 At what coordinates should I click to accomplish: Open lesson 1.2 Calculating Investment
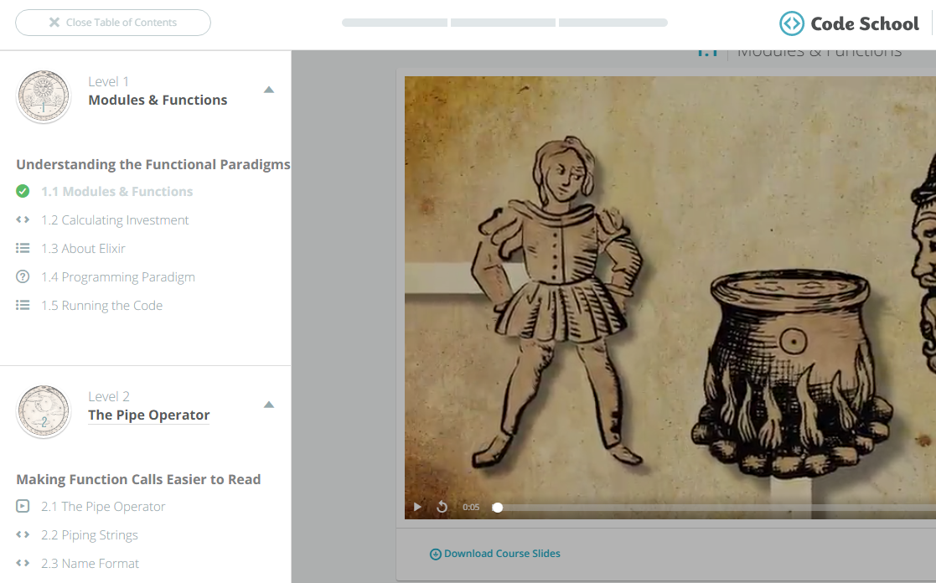[115, 220]
